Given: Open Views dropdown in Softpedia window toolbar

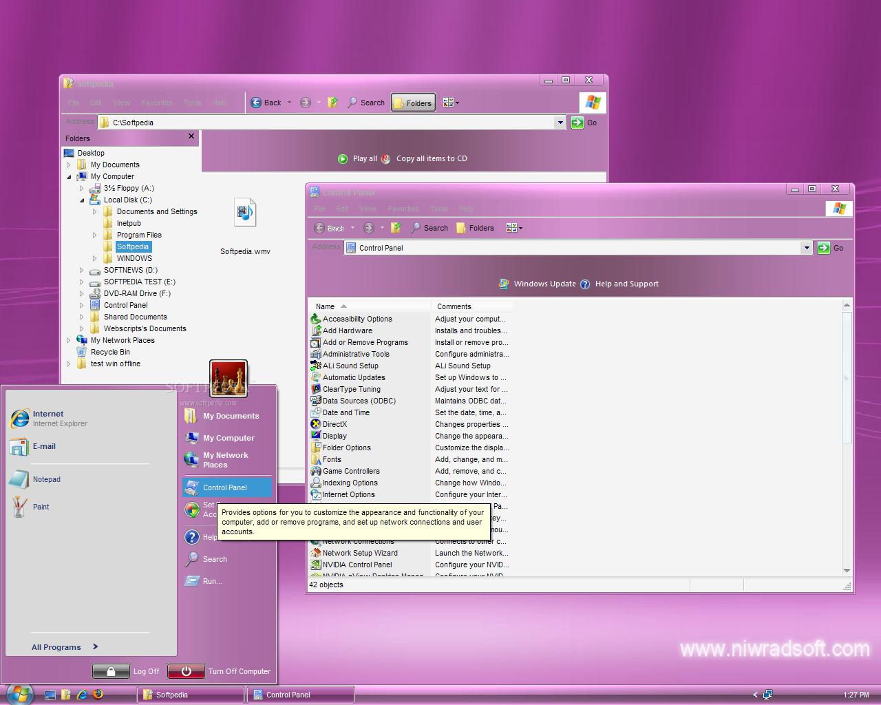Looking at the screenshot, I should point(451,103).
